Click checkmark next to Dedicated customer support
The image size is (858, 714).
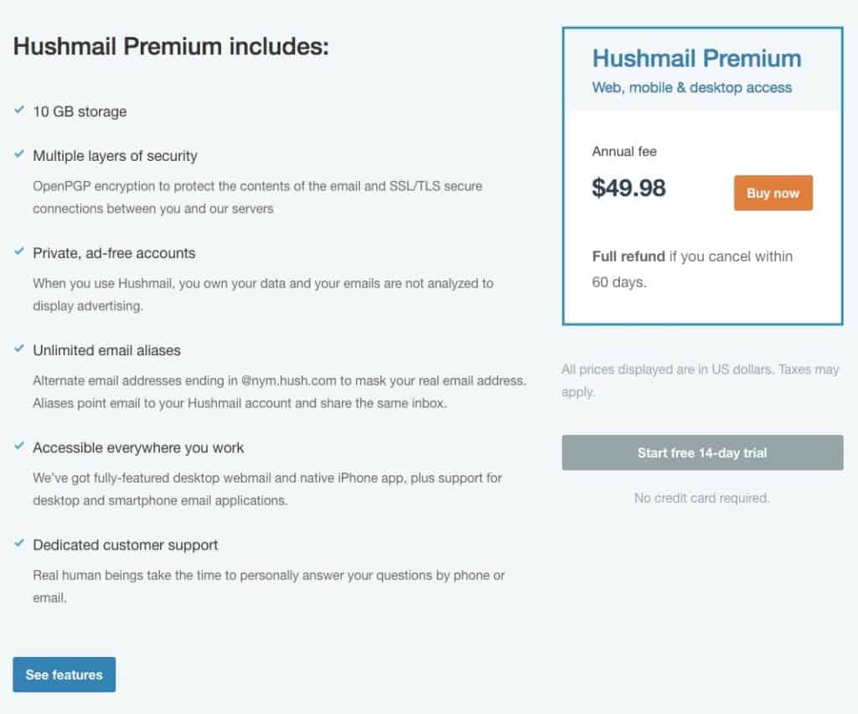tap(18, 544)
